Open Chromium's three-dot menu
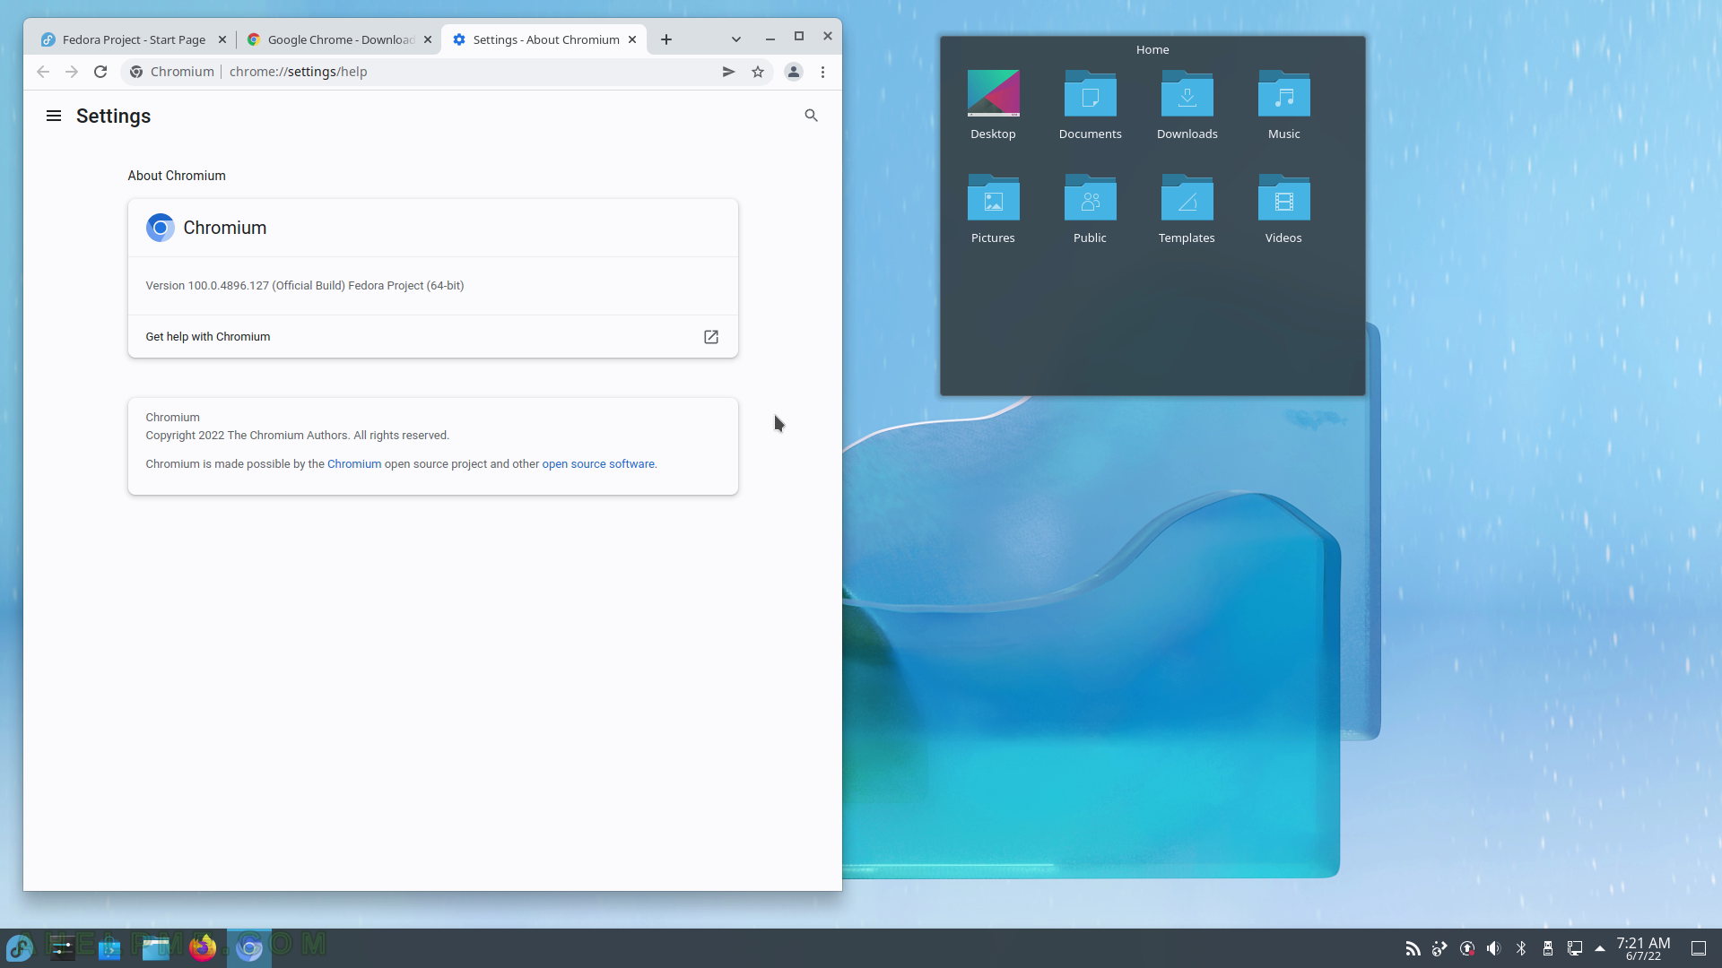 [x=822, y=72]
